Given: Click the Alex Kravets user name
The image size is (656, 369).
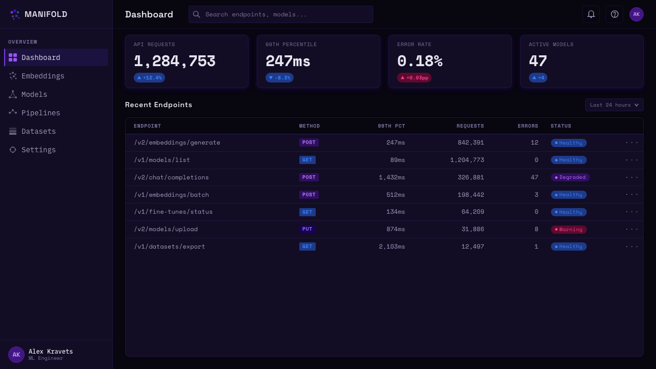Looking at the screenshot, I should [x=51, y=352].
